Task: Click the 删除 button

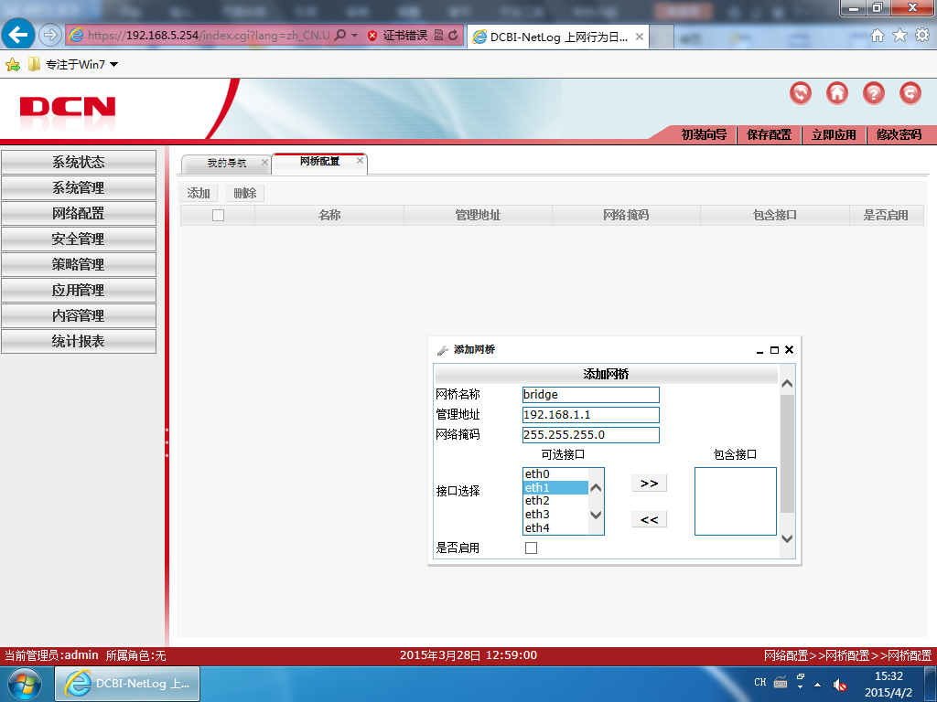Action: (245, 194)
